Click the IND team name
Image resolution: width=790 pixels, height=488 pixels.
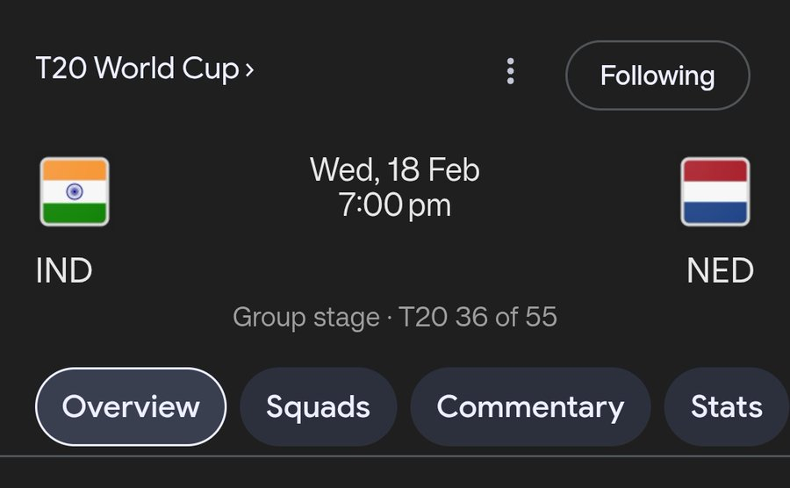point(64,271)
